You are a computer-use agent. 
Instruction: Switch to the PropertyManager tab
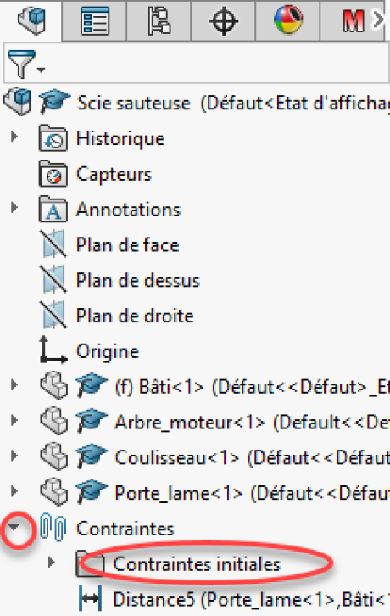coord(95,20)
